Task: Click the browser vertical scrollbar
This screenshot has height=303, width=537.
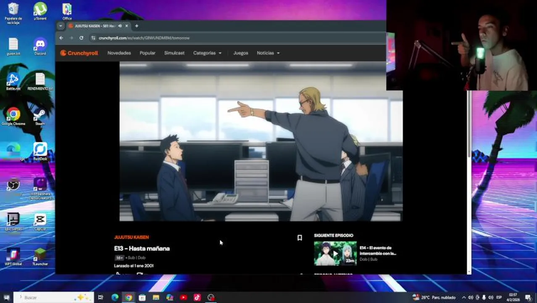Action: coord(469,125)
